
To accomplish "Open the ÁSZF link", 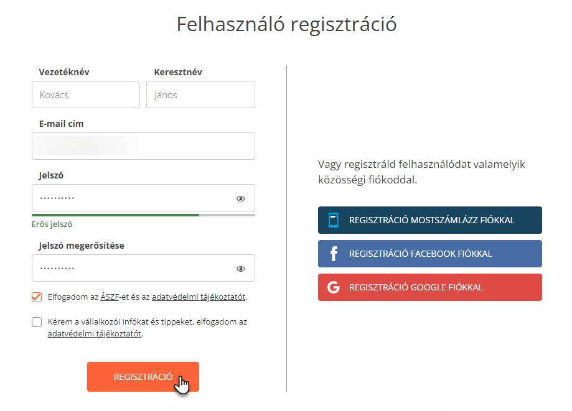I will click(x=110, y=297).
